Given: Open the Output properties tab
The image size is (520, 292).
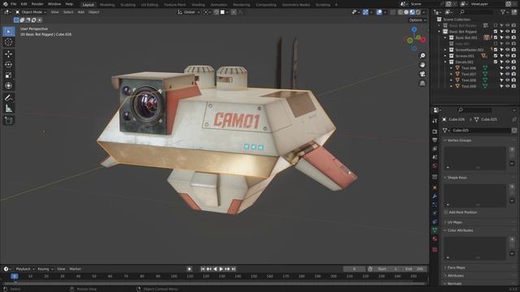Looking at the screenshot, I should click(435, 140).
